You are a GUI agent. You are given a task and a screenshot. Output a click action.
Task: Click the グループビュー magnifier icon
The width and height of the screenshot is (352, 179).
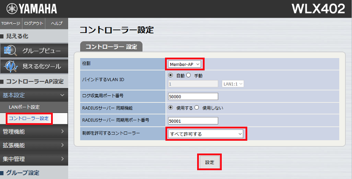(x=10, y=51)
